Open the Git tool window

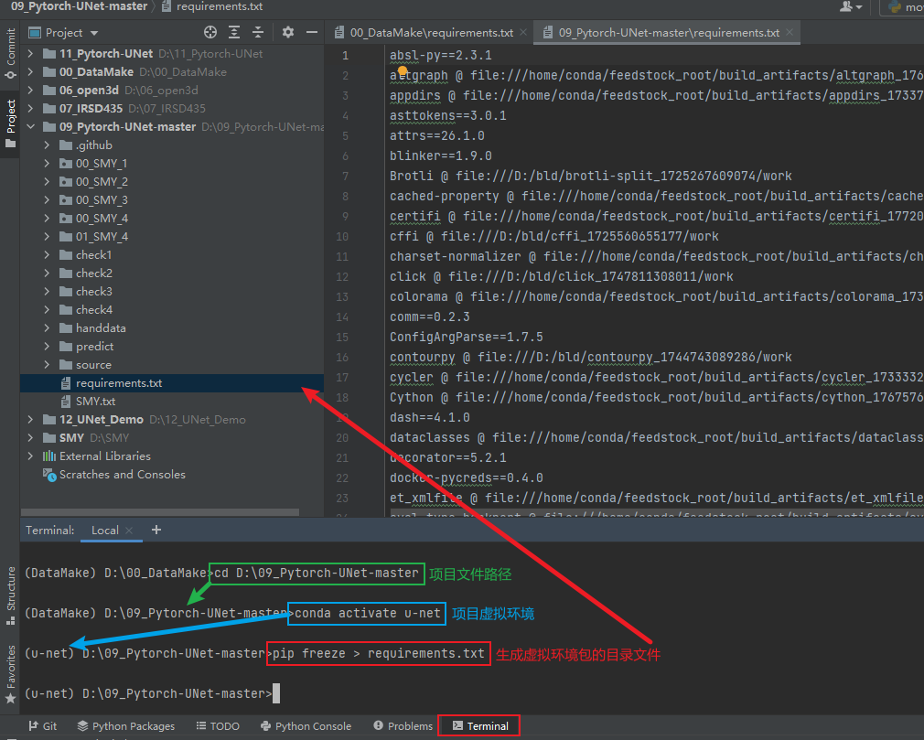pyautogui.click(x=42, y=726)
